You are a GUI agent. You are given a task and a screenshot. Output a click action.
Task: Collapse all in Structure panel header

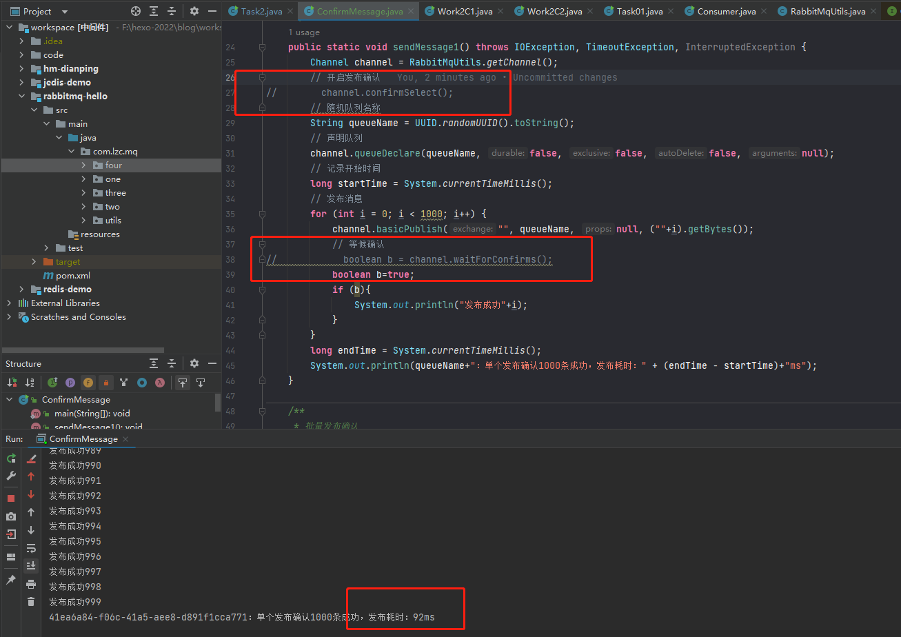click(172, 363)
